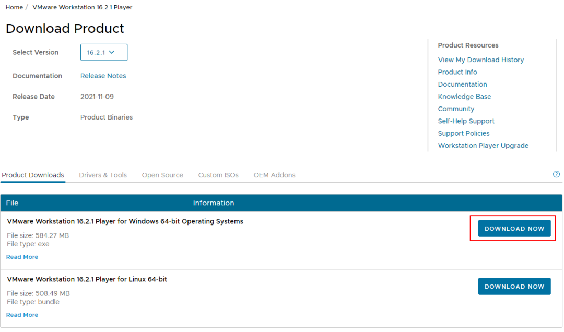The image size is (564, 332).
Task: Click the File size: 508.49 MB text
Action: pyautogui.click(x=38, y=293)
